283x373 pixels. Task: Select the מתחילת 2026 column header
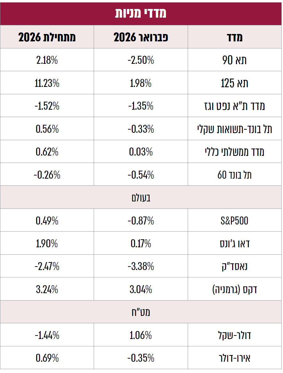(x=47, y=38)
